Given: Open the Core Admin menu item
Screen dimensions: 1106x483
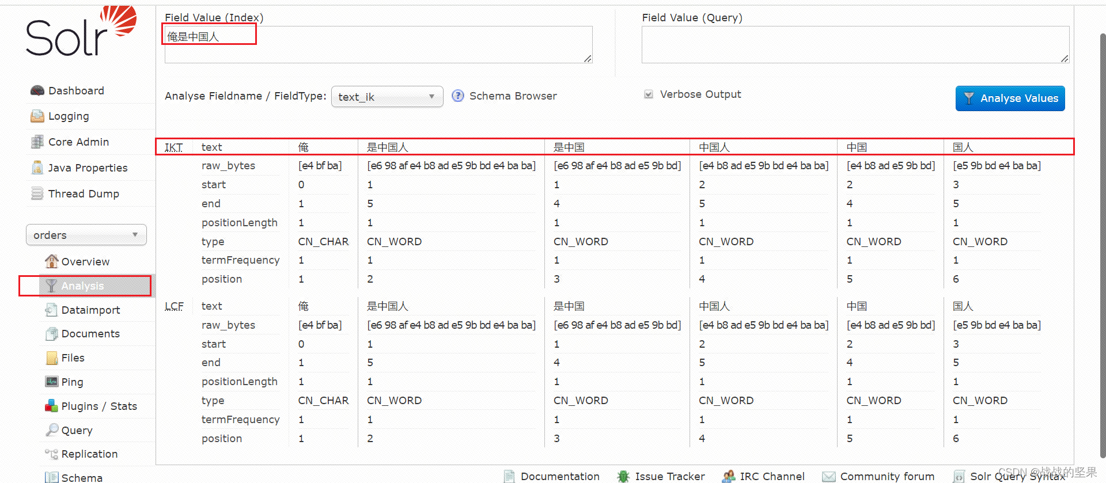Looking at the screenshot, I should click(78, 142).
